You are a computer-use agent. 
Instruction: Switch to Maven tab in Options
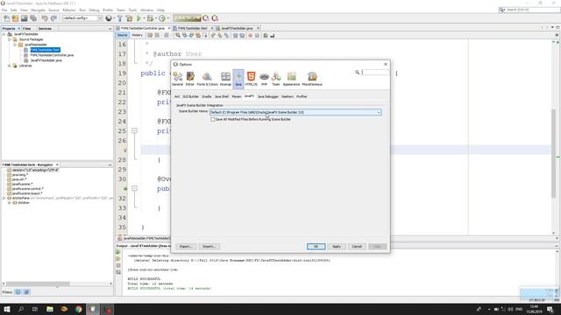pyautogui.click(x=237, y=96)
